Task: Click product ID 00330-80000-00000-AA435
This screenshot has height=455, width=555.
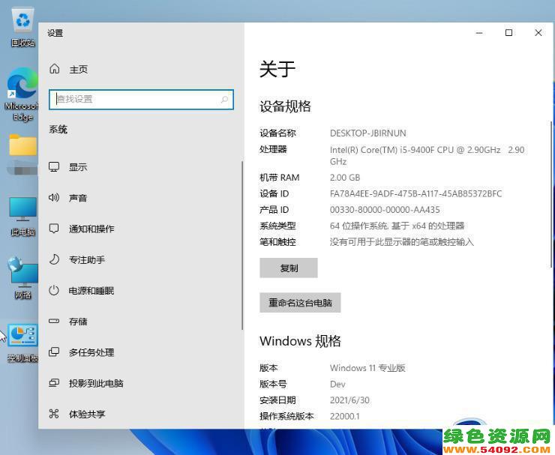Action: pos(385,210)
